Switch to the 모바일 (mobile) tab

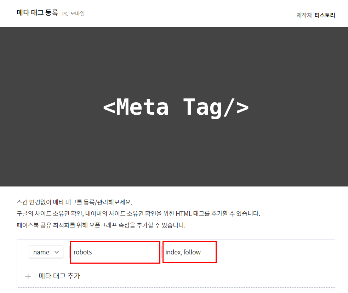pyautogui.click(x=78, y=13)
